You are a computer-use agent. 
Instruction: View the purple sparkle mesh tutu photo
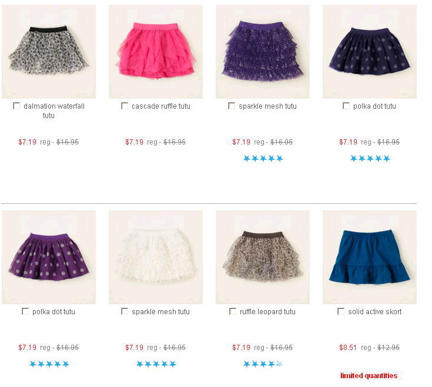coord(263,52)
